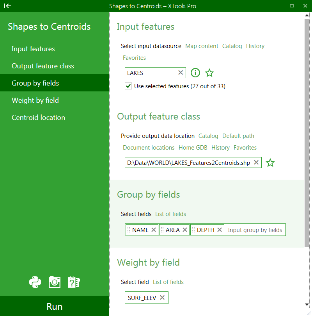The image size is (312, 316).
Task: Click the info icon next to LAKES
Action: [x=195, y=73]
